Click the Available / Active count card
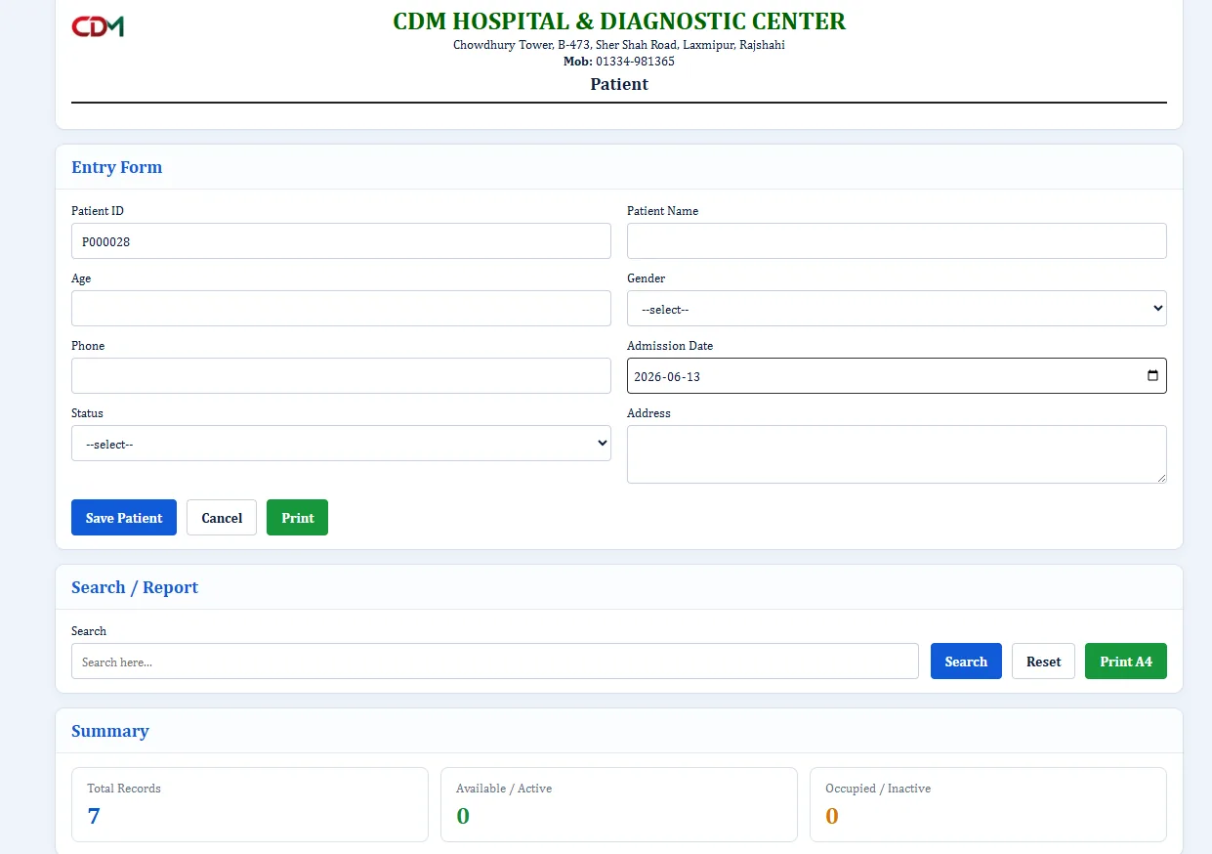The image size is (1212, 854). coord(619,804)
